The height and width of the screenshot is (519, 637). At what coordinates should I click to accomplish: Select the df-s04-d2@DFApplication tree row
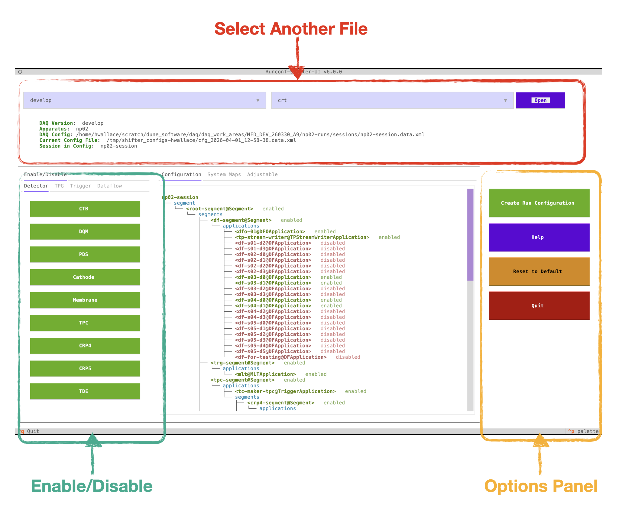coord(290,312)
